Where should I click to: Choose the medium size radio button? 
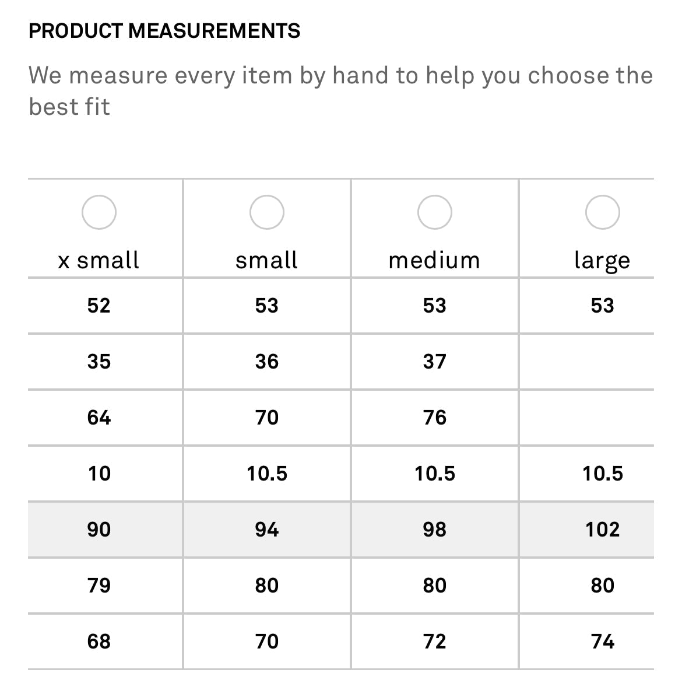[435, 212]
